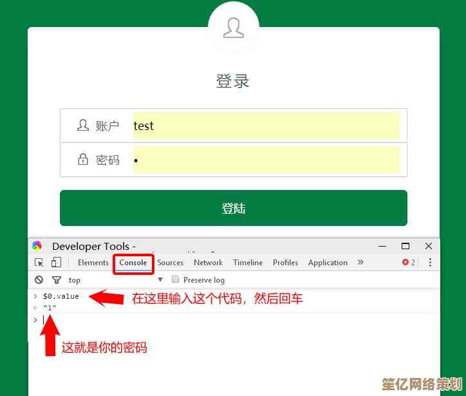Go to the Sources tab
This screenshot has width=466, height=396.
point(171,263)
